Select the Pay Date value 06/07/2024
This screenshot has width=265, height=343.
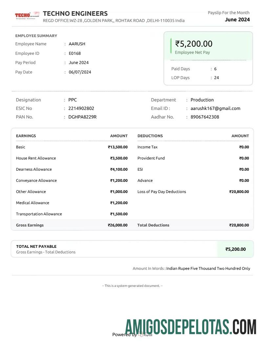(80, 72)
